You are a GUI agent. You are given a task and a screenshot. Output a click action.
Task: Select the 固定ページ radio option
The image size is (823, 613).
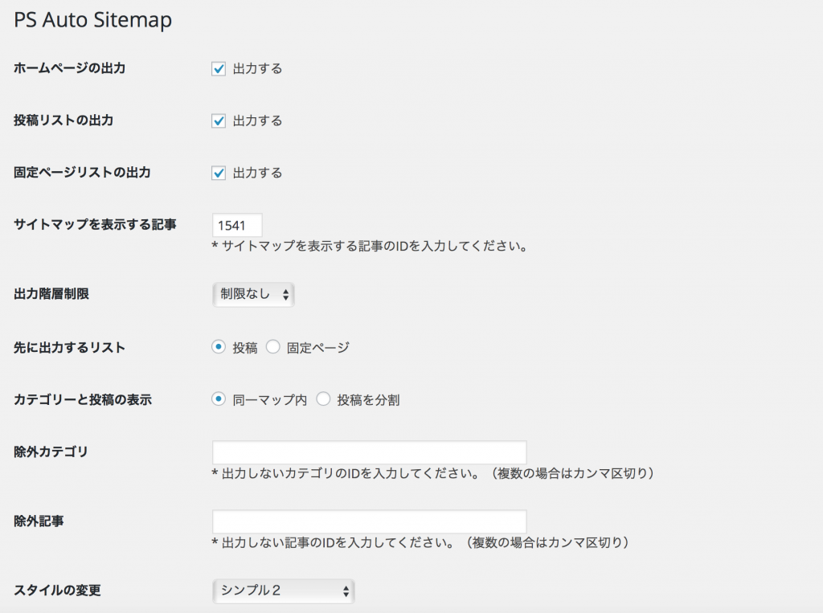tap(272, 348)
